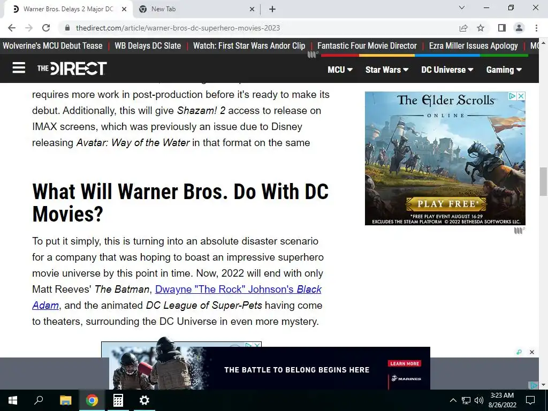
Task: Open Wolverine's MCU Debut Tease headline
Action: click(52, 46)
